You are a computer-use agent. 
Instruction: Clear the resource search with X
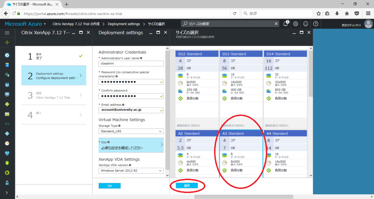pos(276,24)
